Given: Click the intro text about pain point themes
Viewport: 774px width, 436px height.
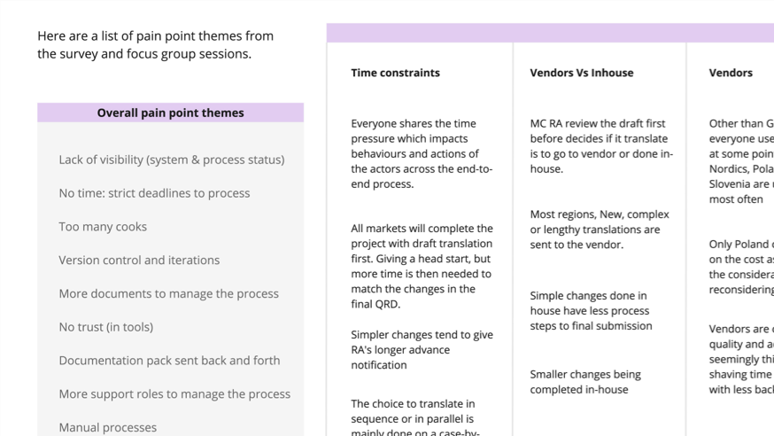Looking at the screenshot, I should tap(156, 45).
